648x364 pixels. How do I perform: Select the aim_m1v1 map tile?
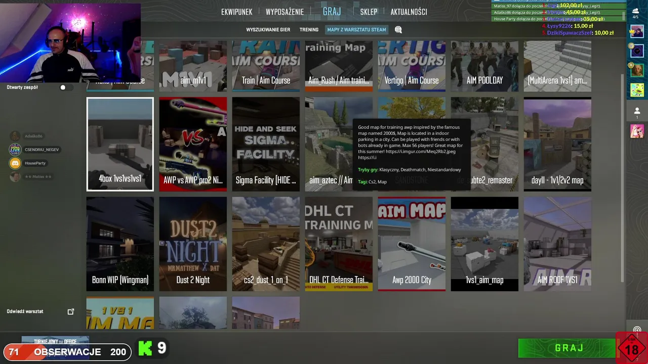coord(193,66)
